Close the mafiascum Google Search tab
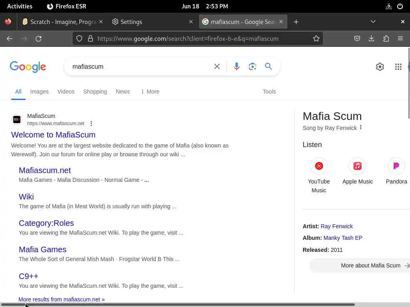Image resolution: width=410 pixels, height=307 pixels. click(x=281, y=22)
